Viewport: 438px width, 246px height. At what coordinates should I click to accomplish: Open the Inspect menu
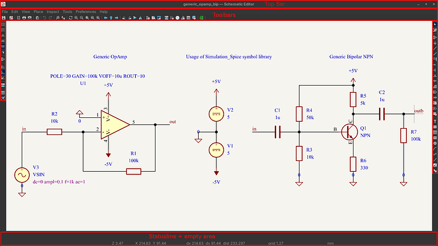pyautogui.click(x=53, y=11)
